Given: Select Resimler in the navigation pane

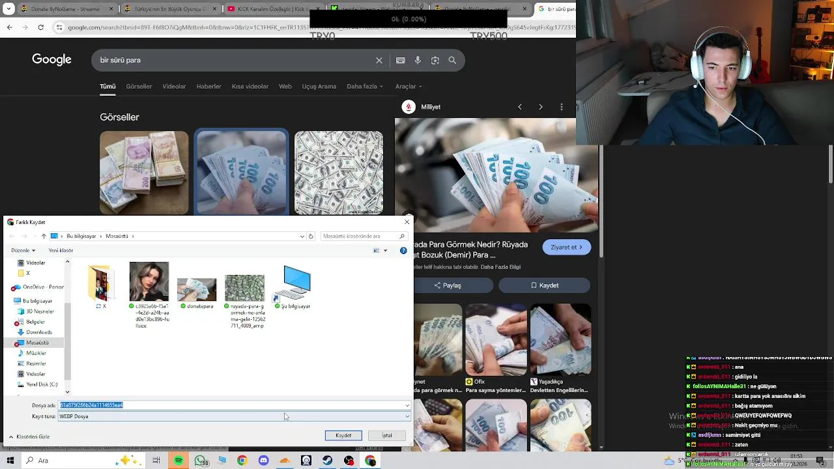Looking at the screenshot, I should (36, 363).
